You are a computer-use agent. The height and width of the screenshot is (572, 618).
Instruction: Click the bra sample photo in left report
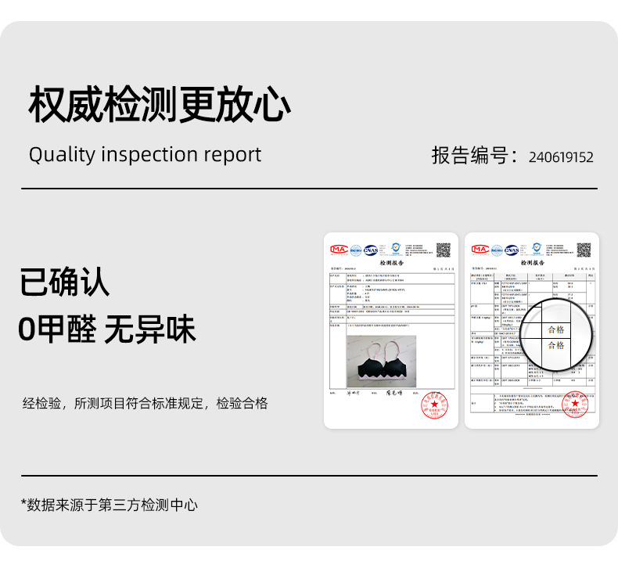pos(381,362)
